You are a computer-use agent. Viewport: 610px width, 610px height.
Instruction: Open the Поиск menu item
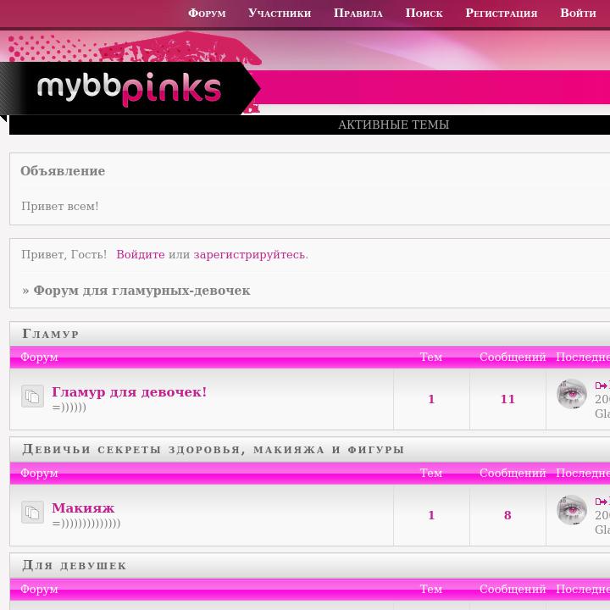pyautogui.click(x=424, y=13)
